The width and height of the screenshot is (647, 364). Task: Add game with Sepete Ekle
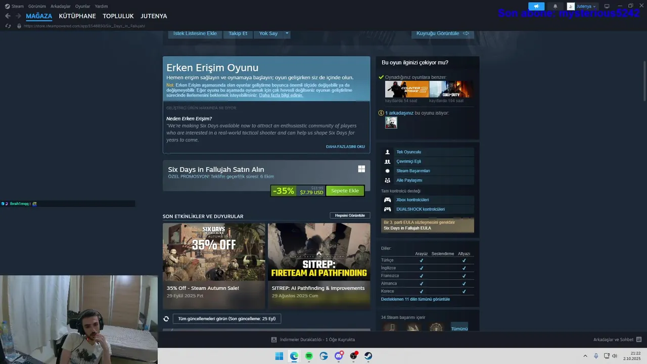[x=345, y=191]
